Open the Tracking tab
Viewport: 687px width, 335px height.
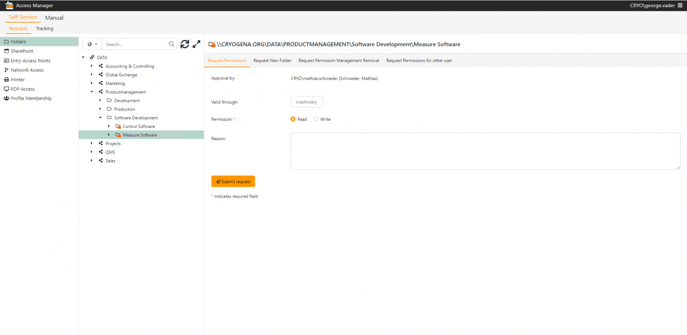click(x=45, y=29)
